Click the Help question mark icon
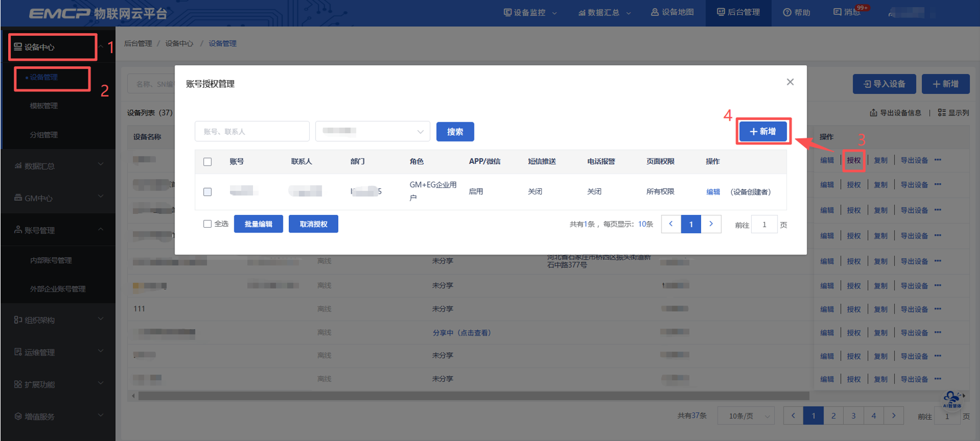 (x=787, y=12)
